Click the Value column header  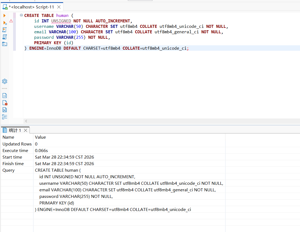coord(40,137)
